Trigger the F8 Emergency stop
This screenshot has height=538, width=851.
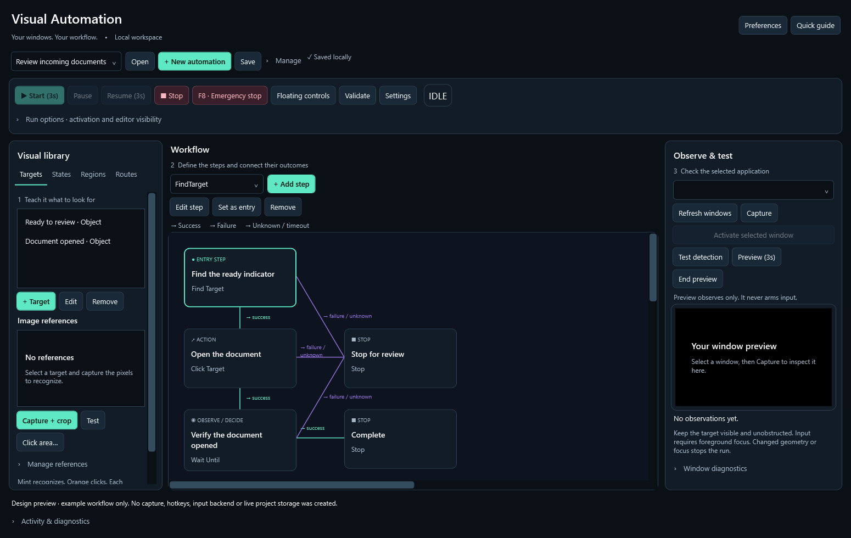(x=230, y=96)
